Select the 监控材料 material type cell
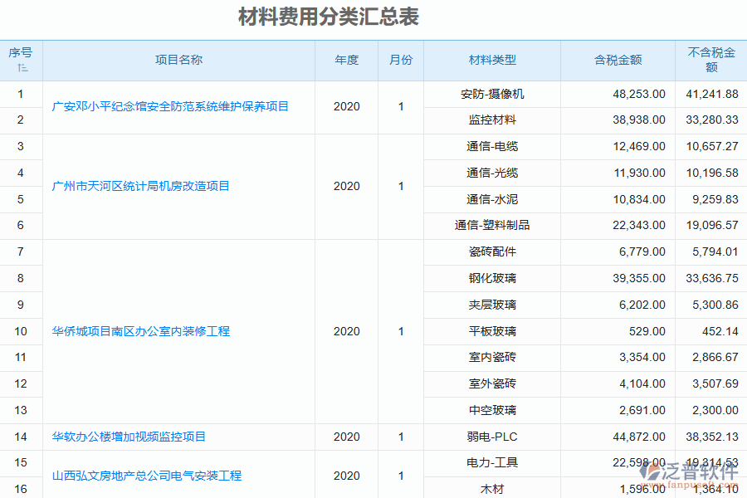 491,120
